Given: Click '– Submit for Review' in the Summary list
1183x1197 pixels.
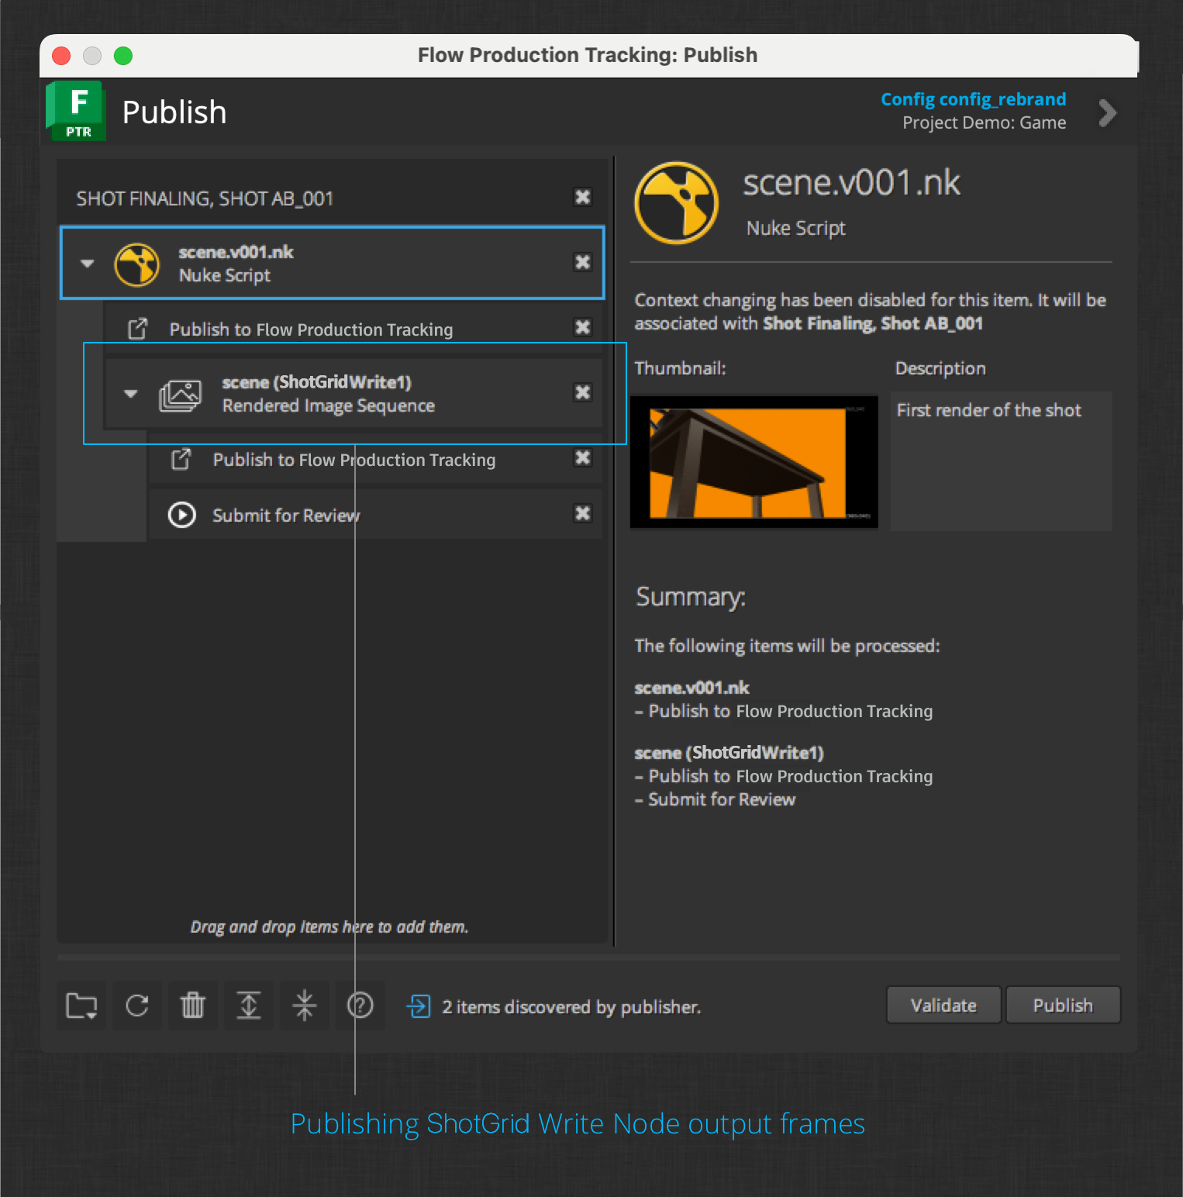Looking at the screenshot, I should coord(715,799).
